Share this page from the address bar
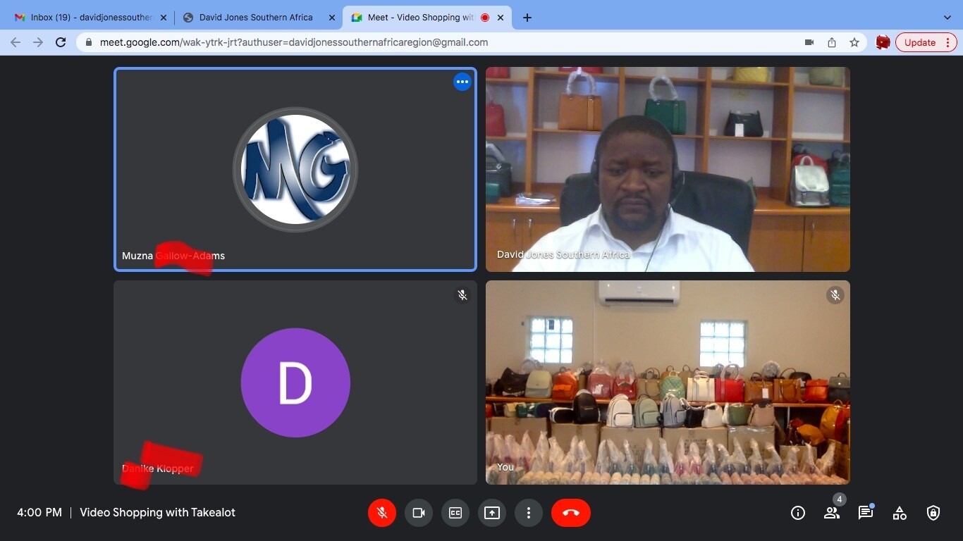This screenshot has height=541, width=963. (x=832, y=42)
